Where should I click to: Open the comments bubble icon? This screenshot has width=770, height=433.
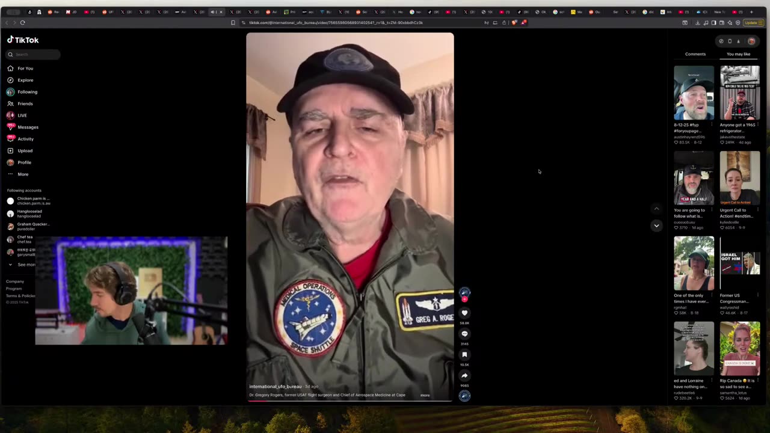click(x=464, y=334)
